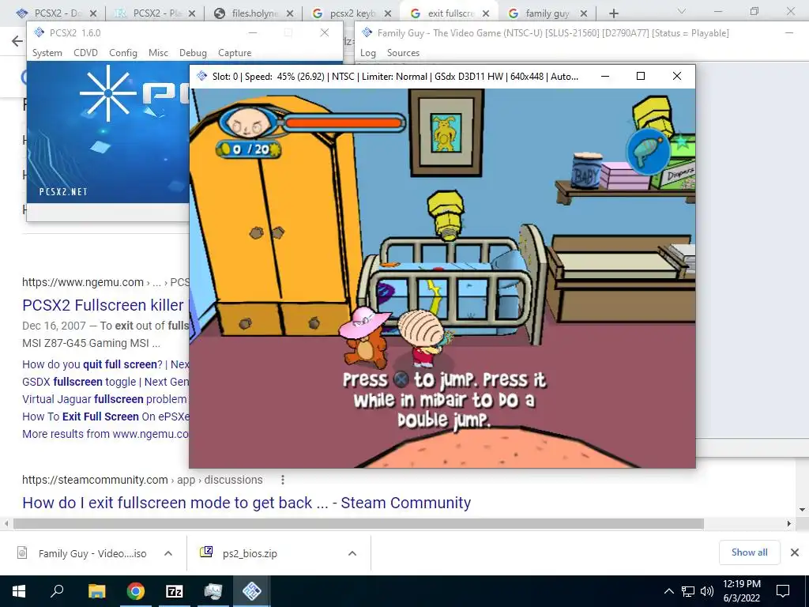Click PCSX2 icon in game window title

(201, 77)
